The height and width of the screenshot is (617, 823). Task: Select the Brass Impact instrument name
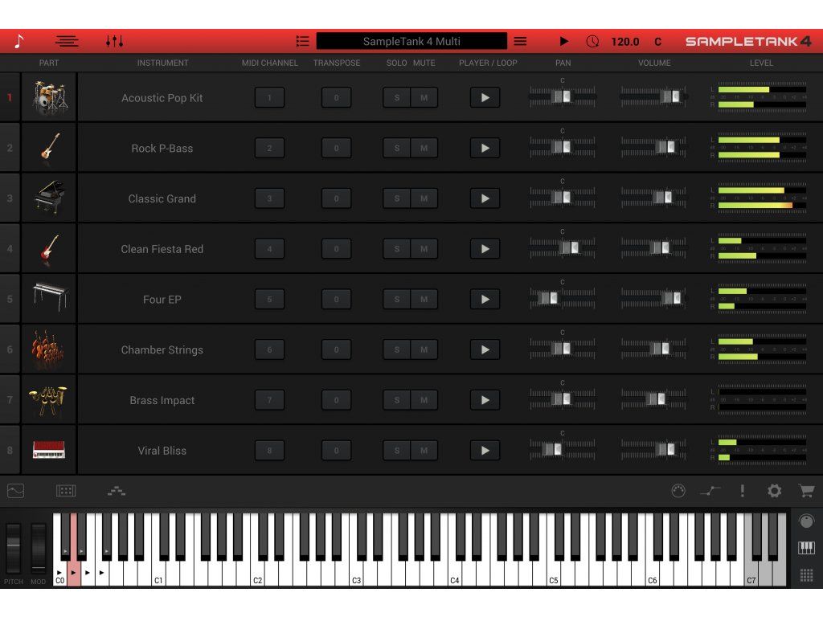pyautogui.click(x=162, y=400)
